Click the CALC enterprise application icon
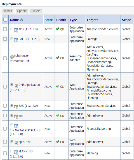 16,40
